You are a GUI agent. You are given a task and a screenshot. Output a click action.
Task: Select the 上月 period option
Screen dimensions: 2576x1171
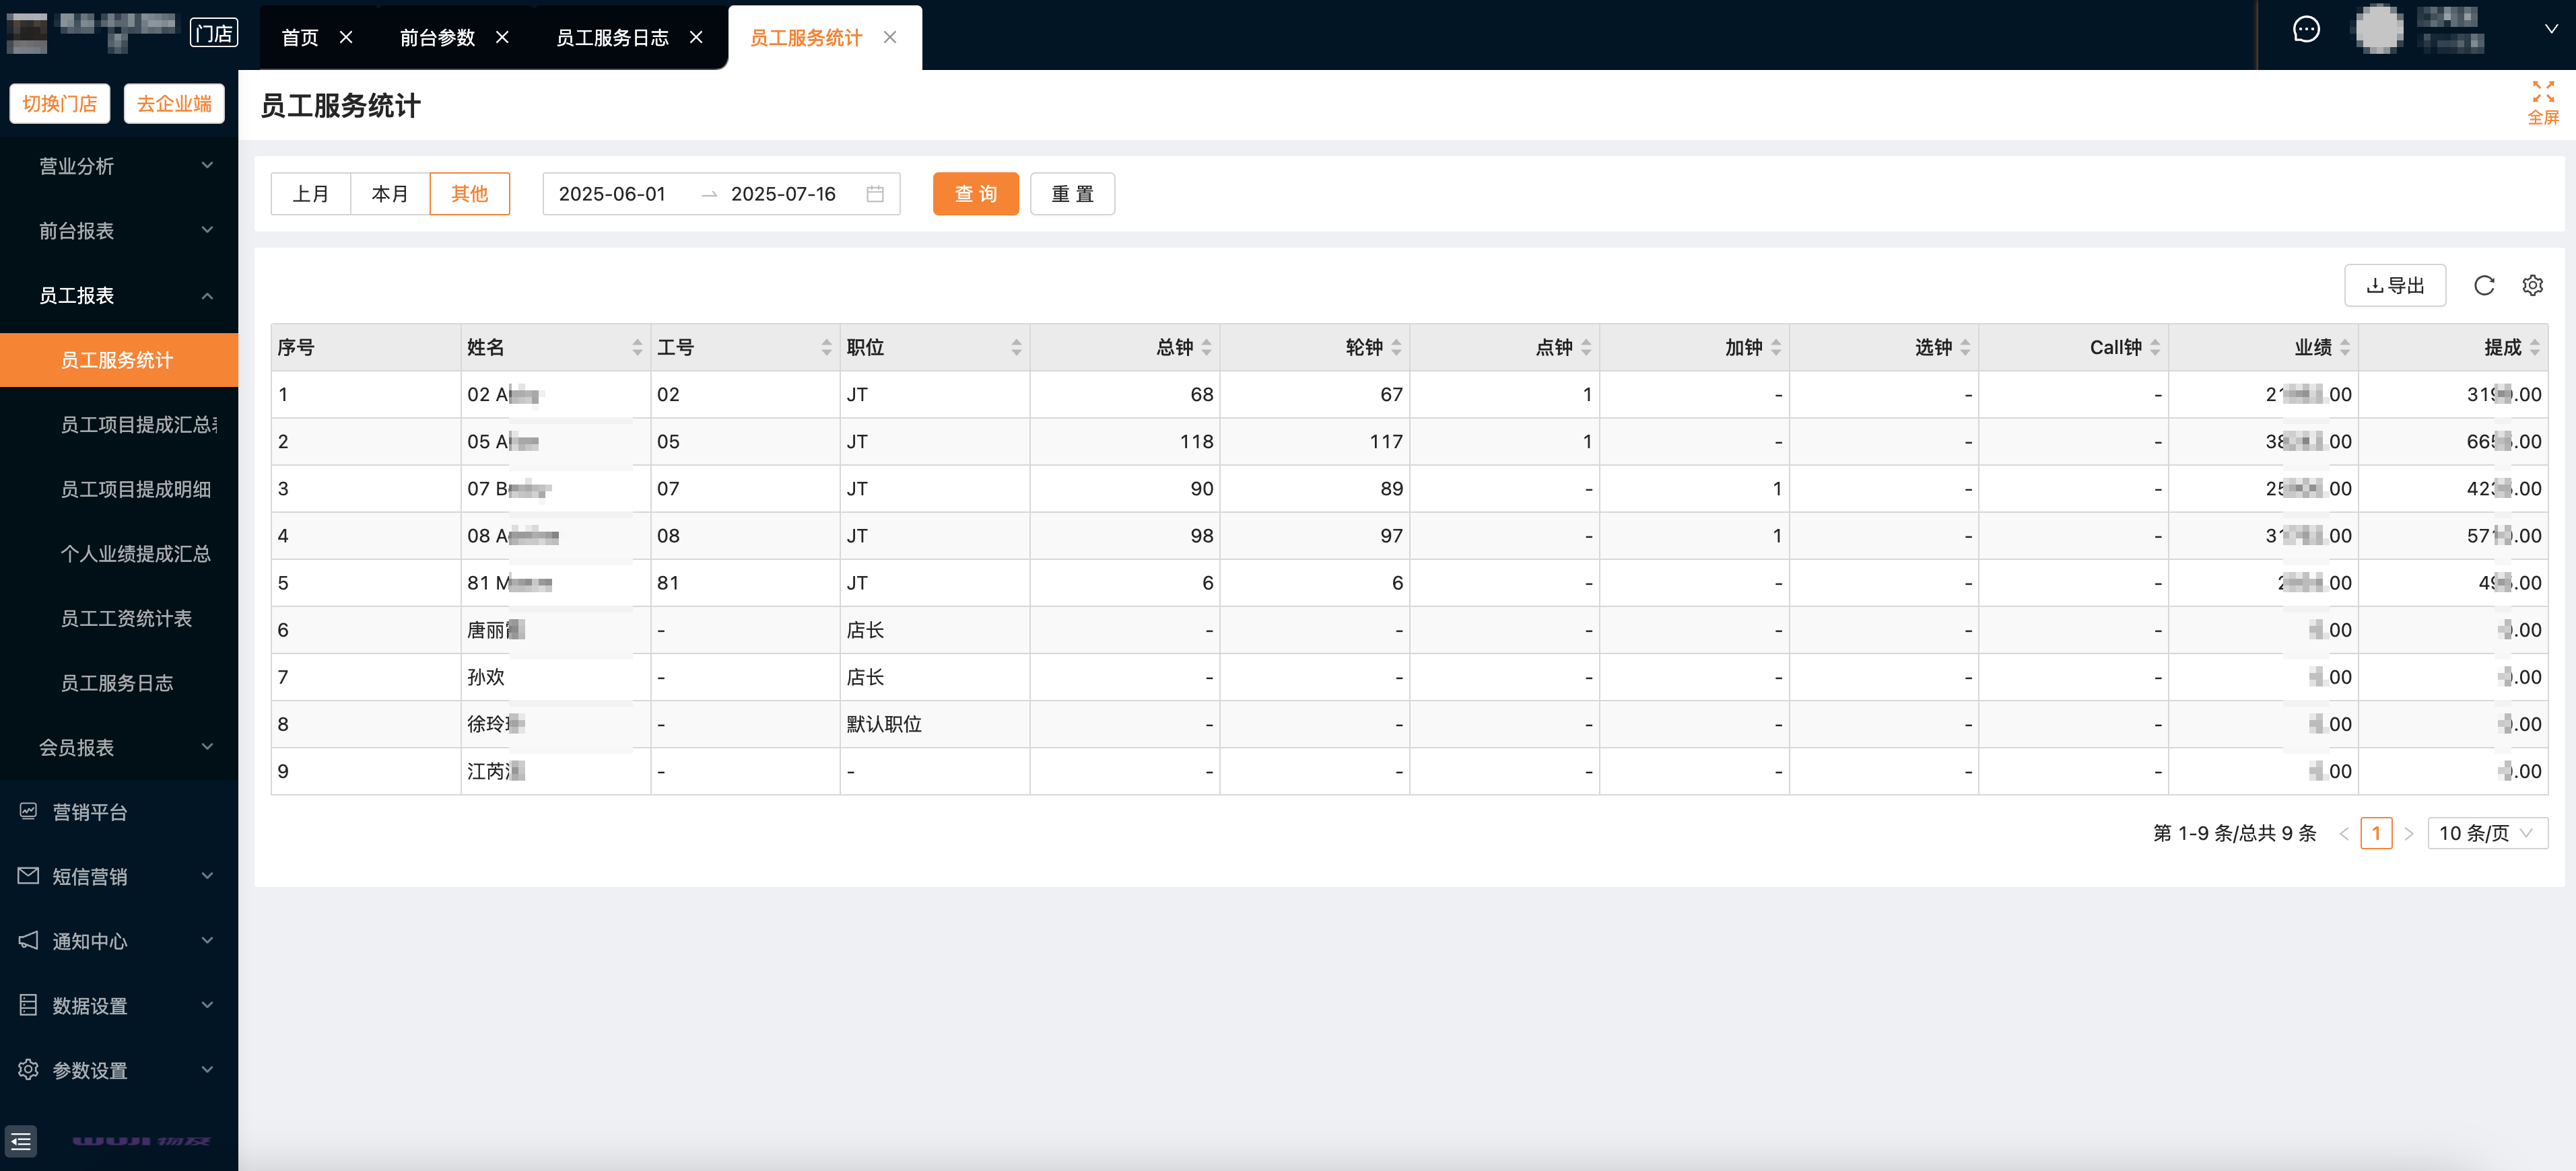tap(310, 194)
